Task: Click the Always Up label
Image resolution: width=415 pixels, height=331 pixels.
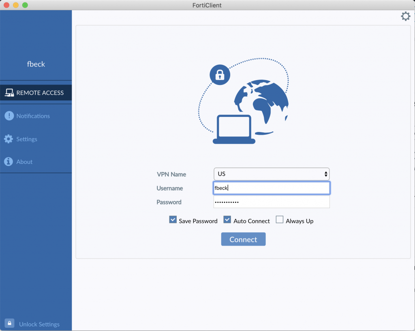Action: point(299,221)
